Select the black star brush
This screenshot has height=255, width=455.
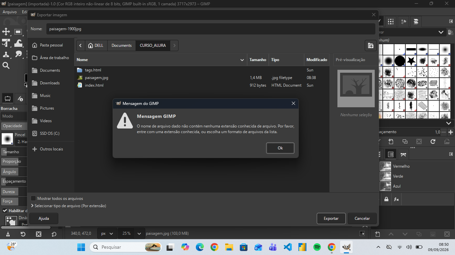[x=411, y=61]
